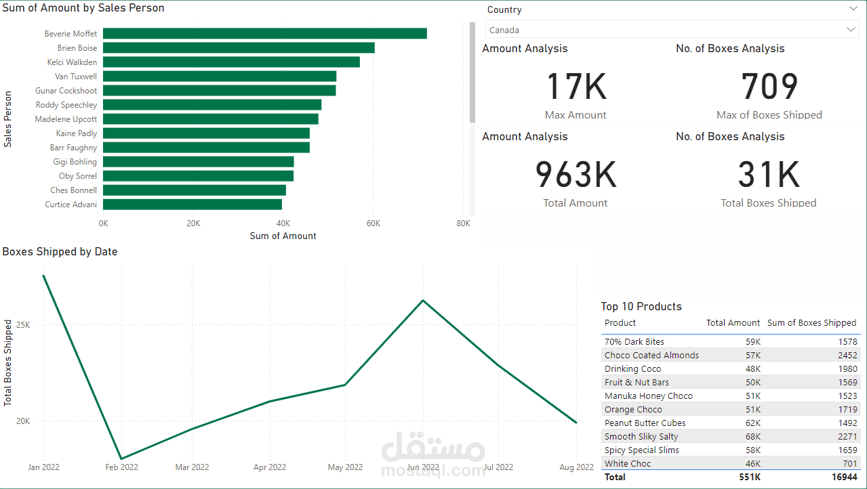Click the Kelci Walkden bar
The image size is (867, 489).
point(231,62)
